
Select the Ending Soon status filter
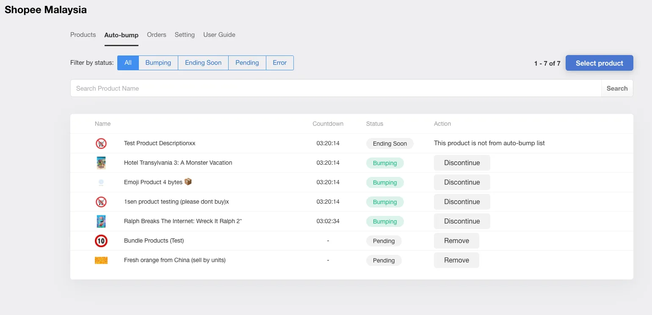click(x=203, y=63)
